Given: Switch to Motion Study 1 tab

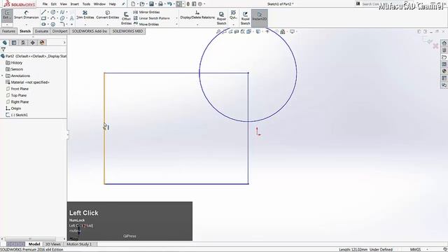Looking at the screenshot, I should 79,244.
